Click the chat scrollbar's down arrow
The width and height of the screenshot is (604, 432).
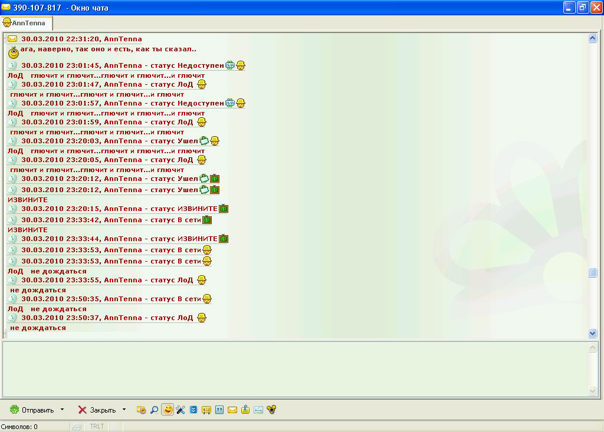click(592, 332)
